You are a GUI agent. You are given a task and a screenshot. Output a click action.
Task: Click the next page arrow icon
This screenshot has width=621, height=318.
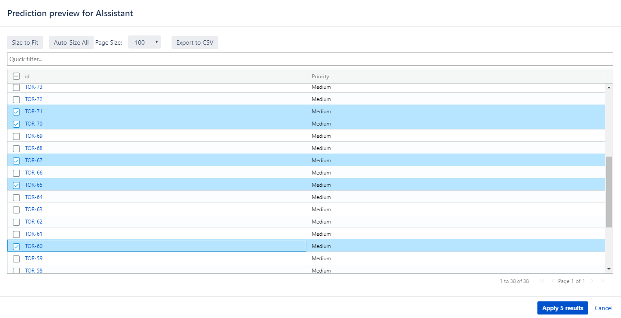pyautogui.click(x=592, y=281)
